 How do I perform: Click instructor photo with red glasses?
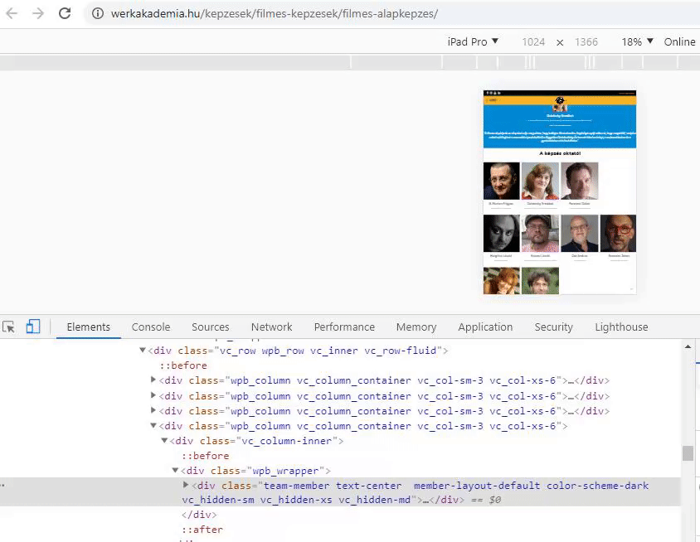click(618, 234)
